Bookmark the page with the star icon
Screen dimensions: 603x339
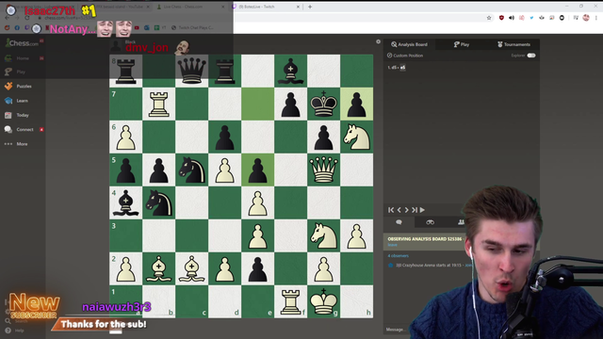tap(489, 18)
